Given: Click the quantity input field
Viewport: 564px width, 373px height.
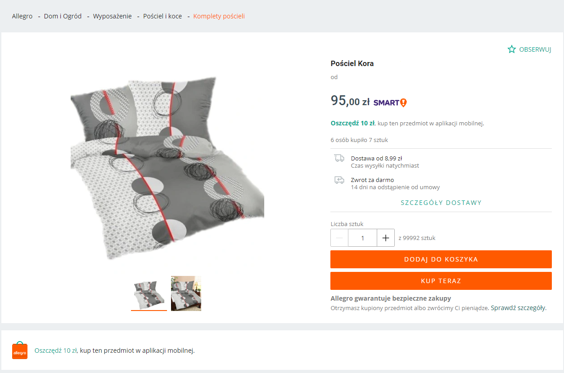Looking at the screenshot, I should [362, 238].
